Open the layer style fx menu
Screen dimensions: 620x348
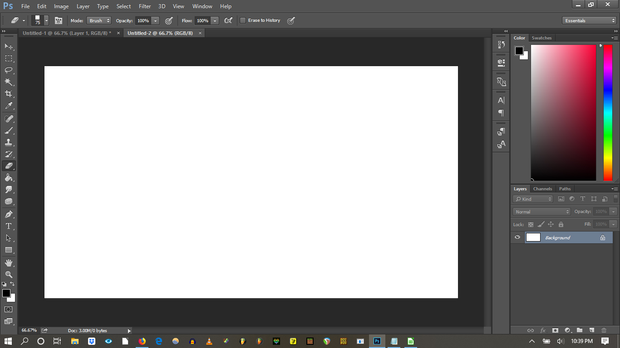tap(543, 330)
